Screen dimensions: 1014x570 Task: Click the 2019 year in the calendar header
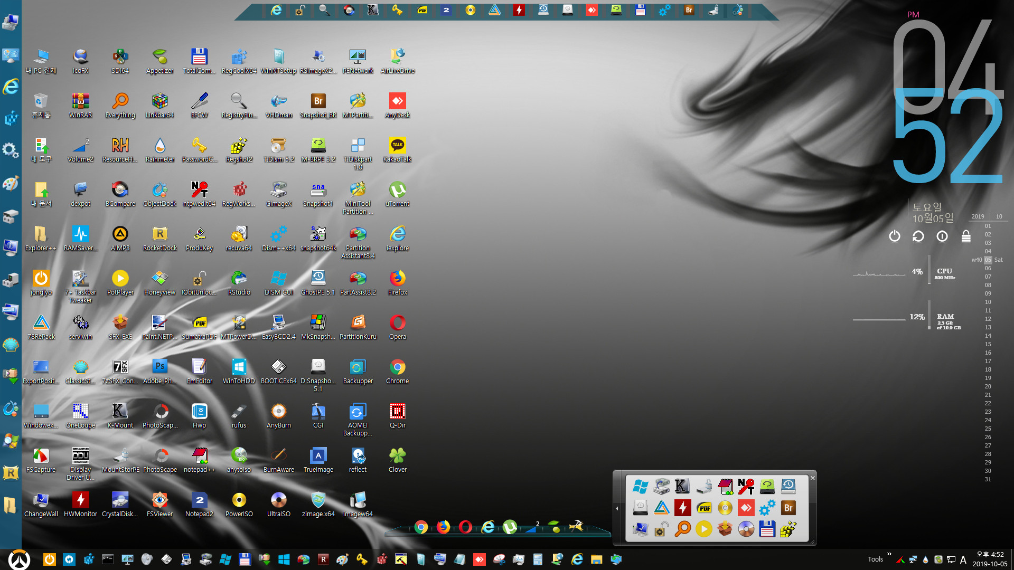pos(978,216)
